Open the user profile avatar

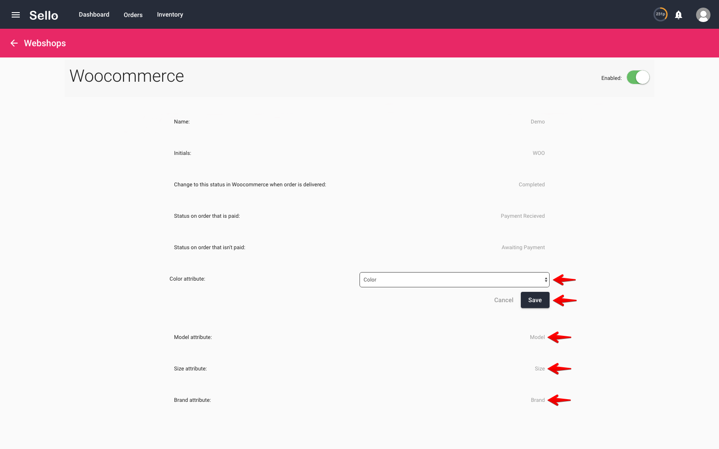tap(703, 15)
